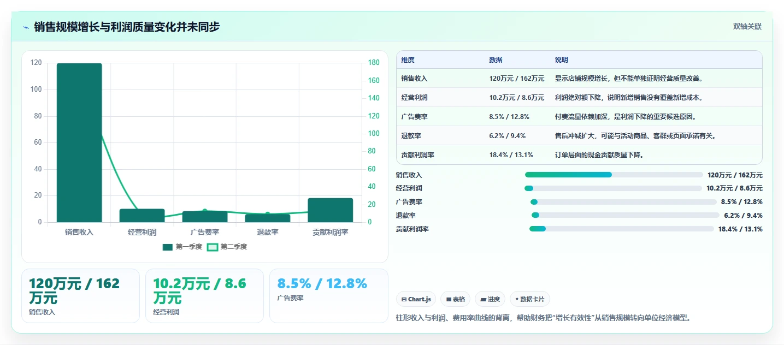784x345 pixels.
Task: Toggle 第二季度 legend swatch
Action: [213, 247]
